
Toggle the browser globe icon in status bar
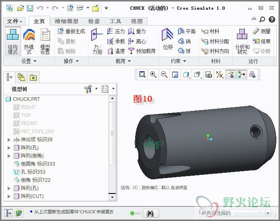coord(19,213)
